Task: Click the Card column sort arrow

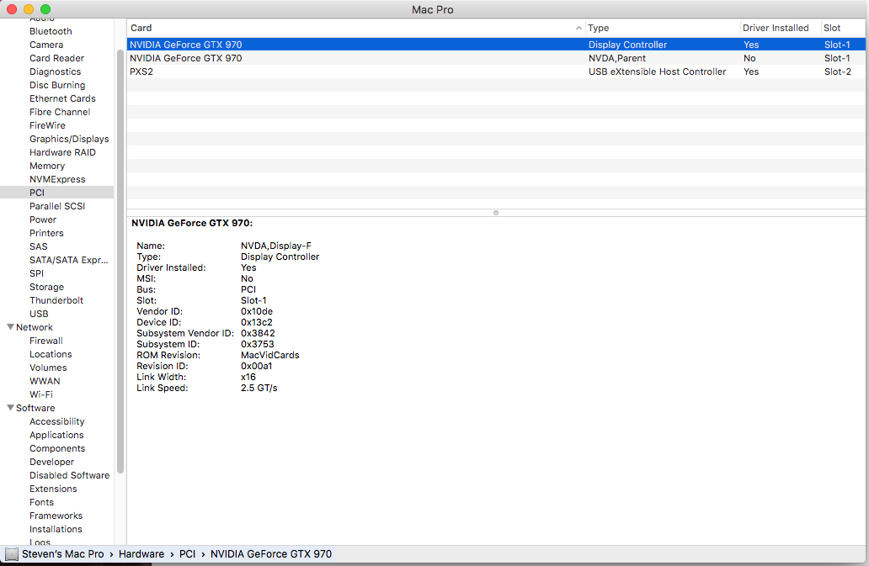Action: click(x=578, y=29)
